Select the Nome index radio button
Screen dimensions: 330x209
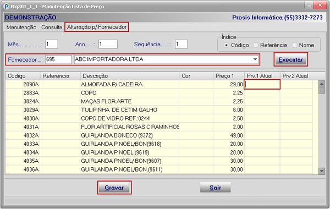(x=295, y=45)
